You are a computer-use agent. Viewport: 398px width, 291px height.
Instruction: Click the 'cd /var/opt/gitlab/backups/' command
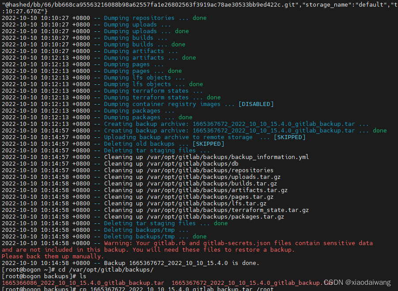click(106, 270)
